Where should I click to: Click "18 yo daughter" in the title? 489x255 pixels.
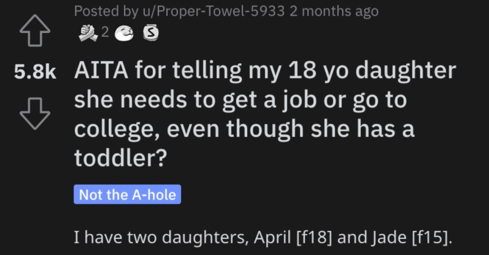[372, 71]
